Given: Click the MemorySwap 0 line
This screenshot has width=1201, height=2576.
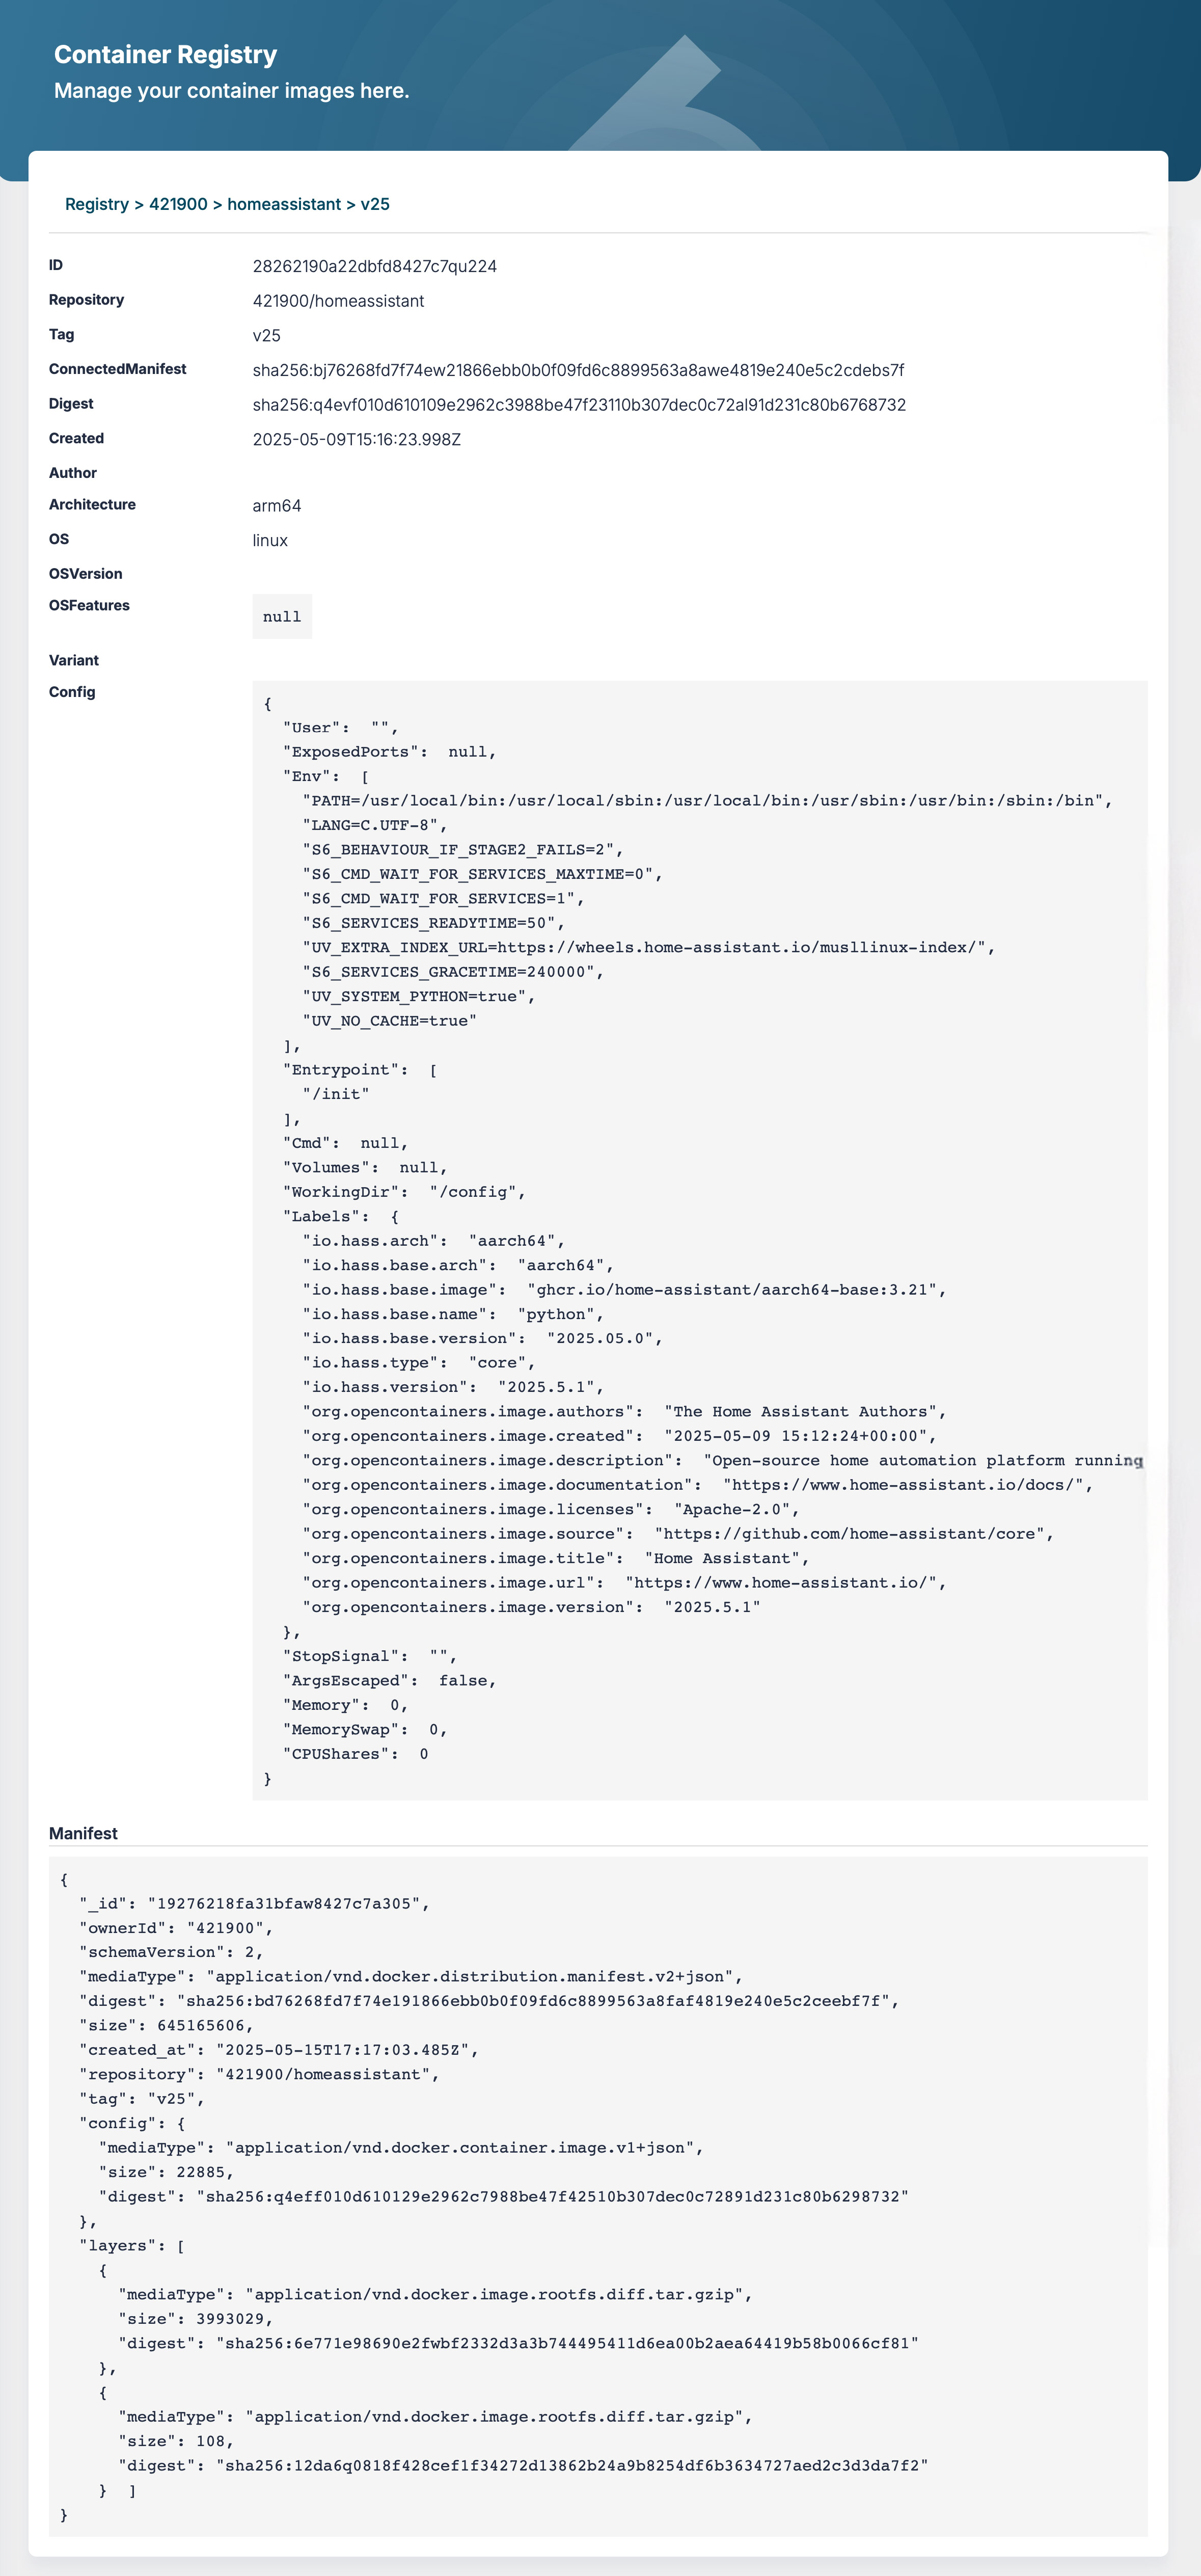Looking at the screenshot, I should [365, 1730].
